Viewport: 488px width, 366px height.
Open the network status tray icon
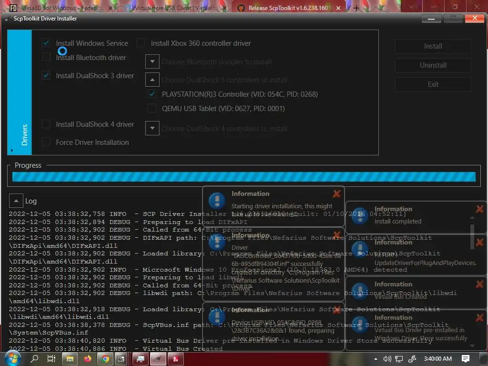(399, 359)
